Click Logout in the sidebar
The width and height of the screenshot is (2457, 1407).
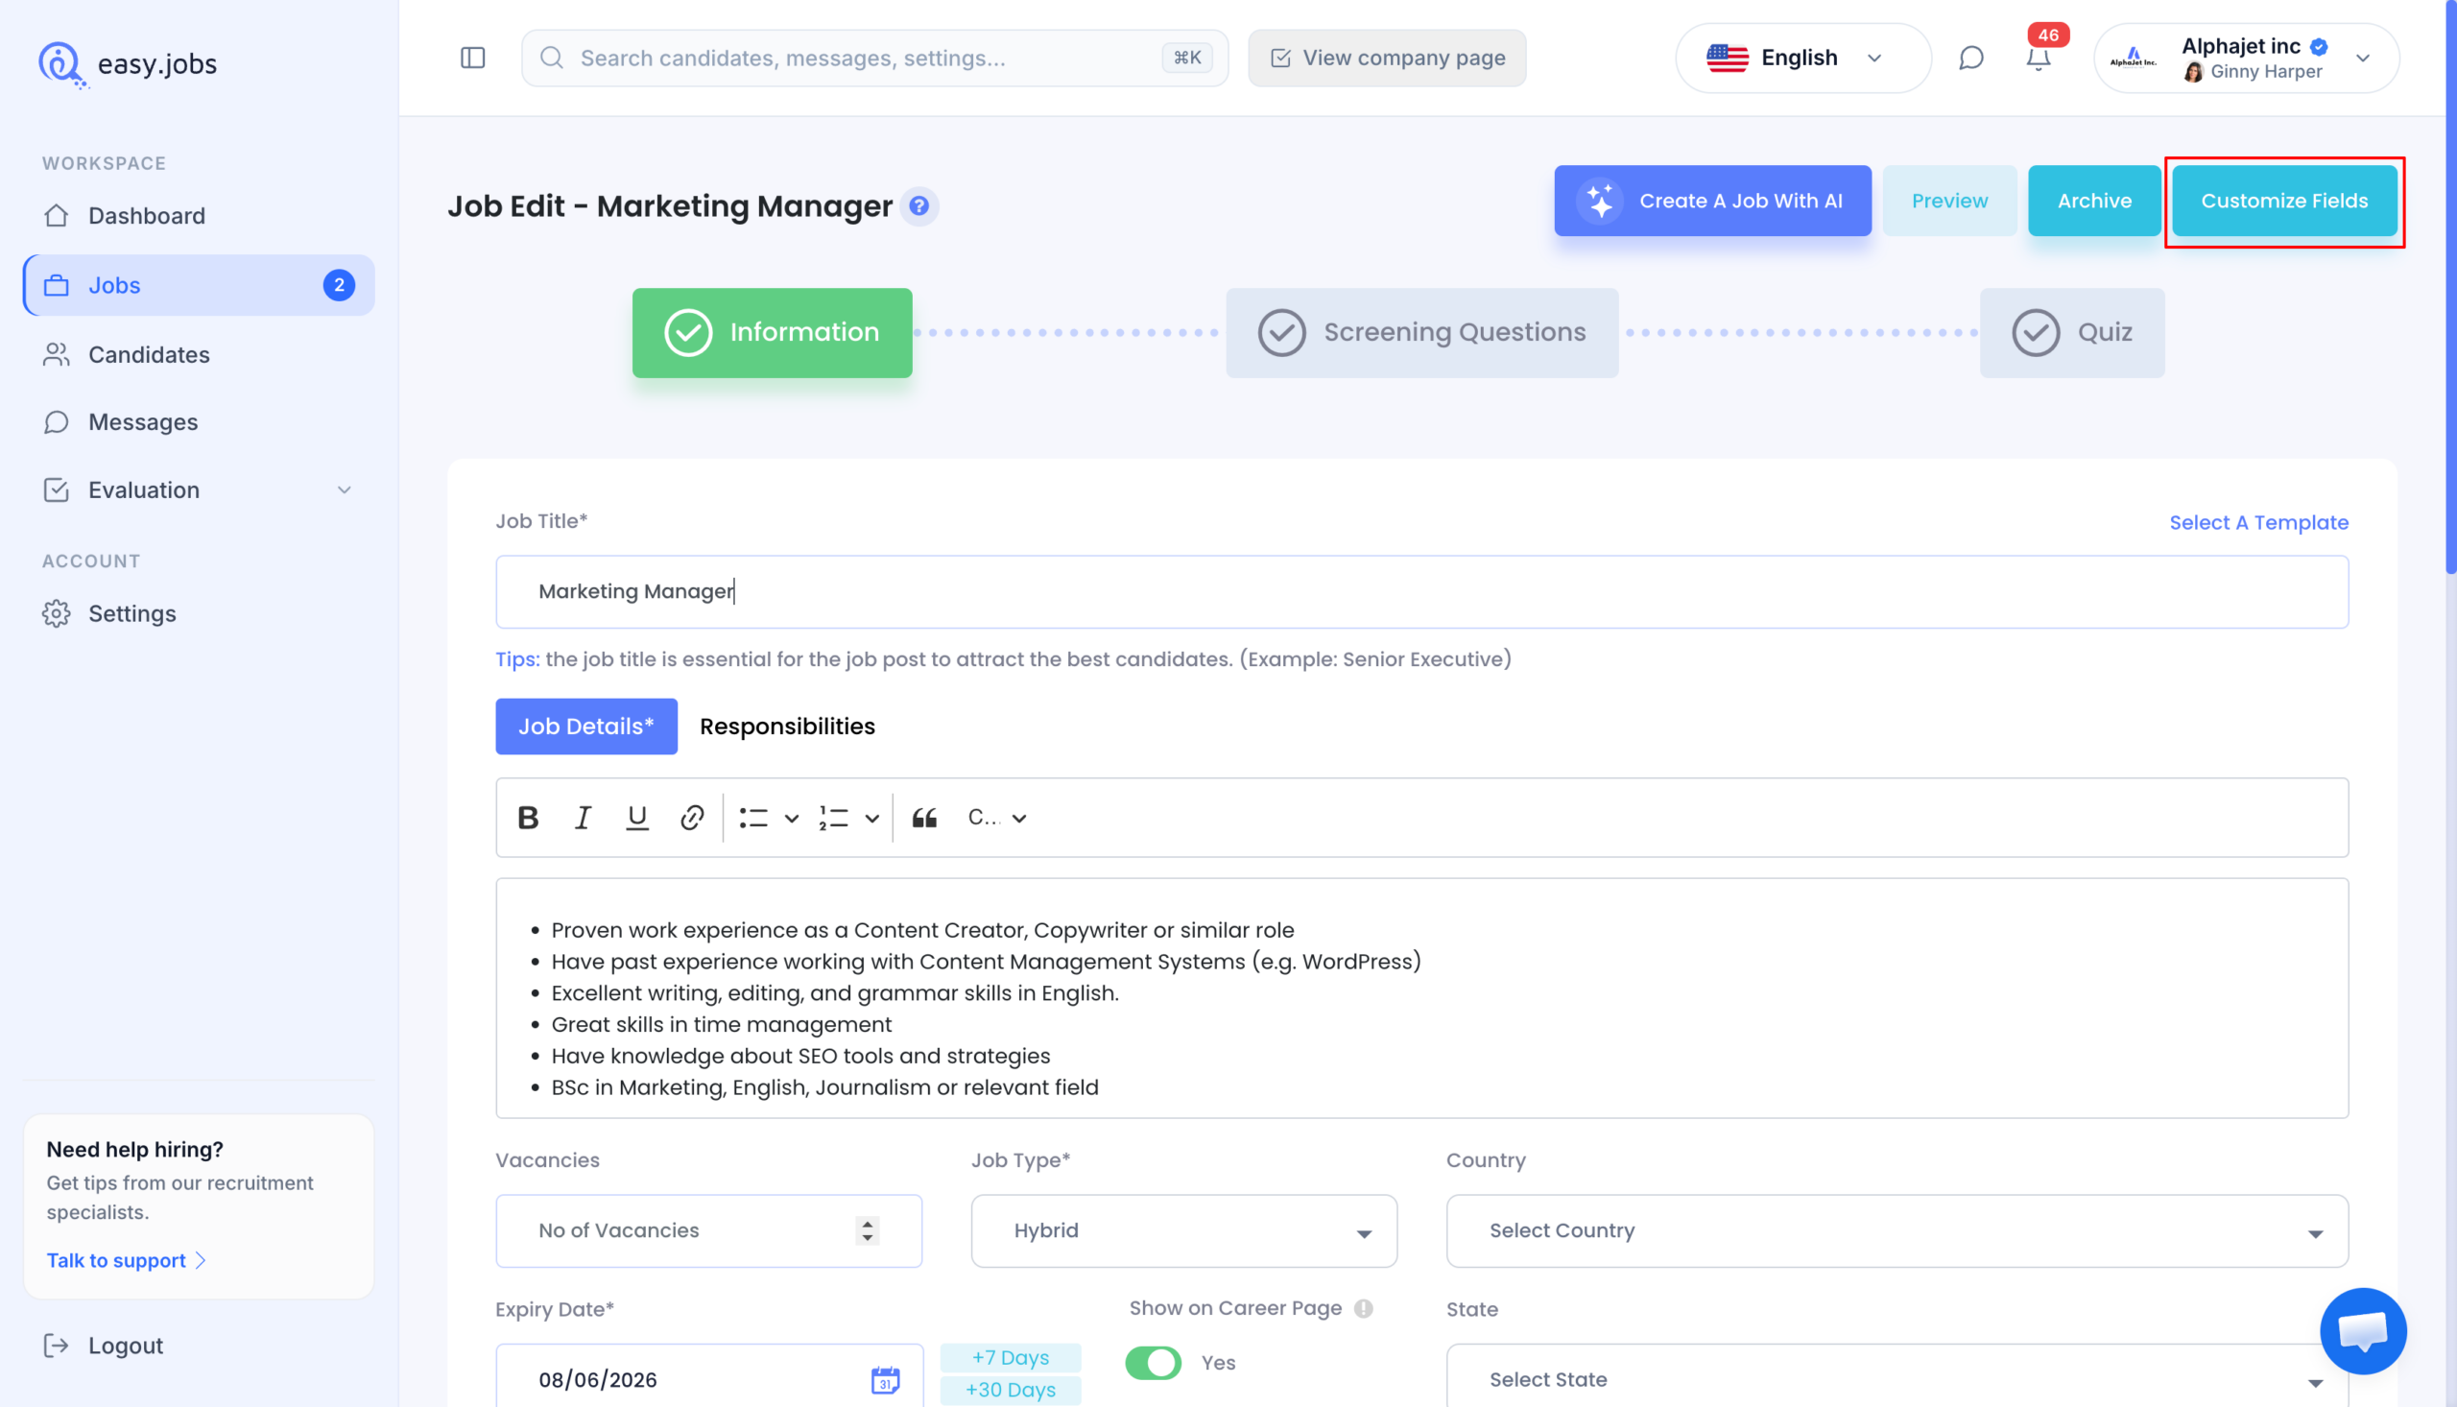coord(104,1346)
